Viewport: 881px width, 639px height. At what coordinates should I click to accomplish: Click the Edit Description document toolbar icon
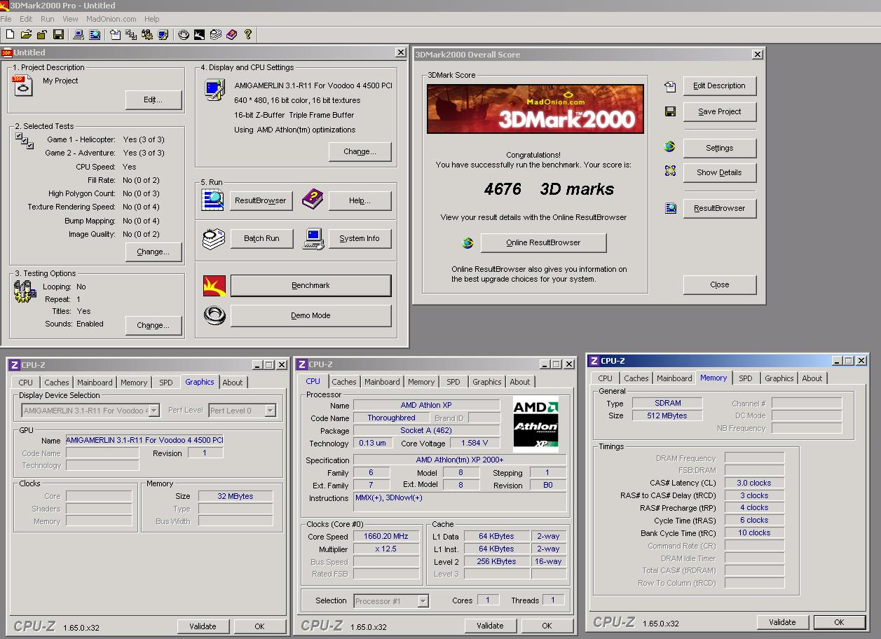coord(115,34)
